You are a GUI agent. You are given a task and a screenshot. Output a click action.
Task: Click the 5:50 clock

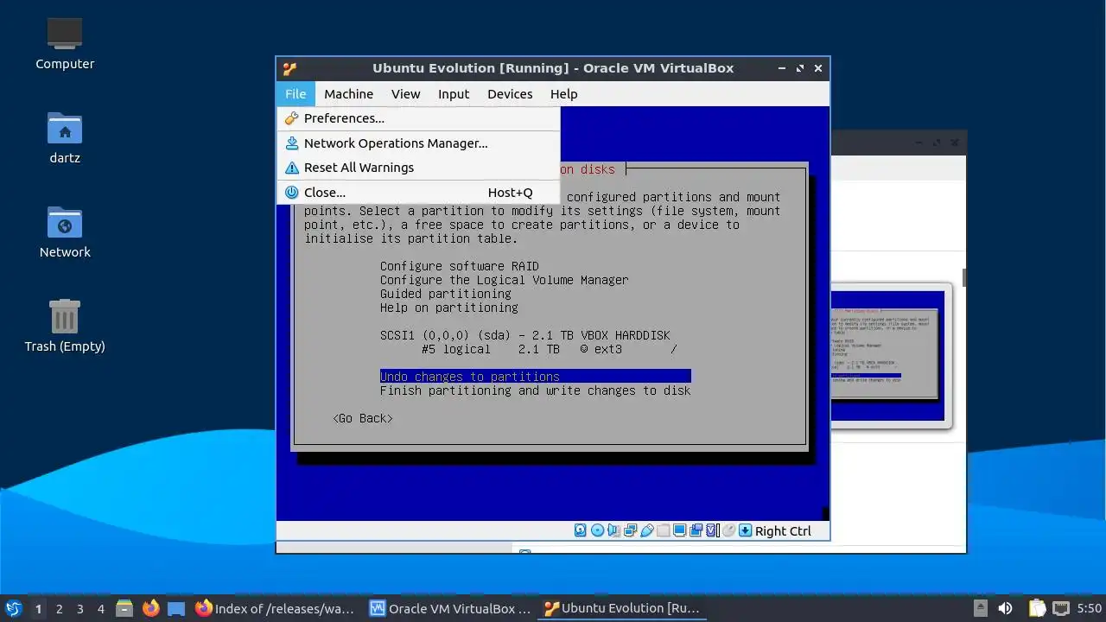point(1090,608)
